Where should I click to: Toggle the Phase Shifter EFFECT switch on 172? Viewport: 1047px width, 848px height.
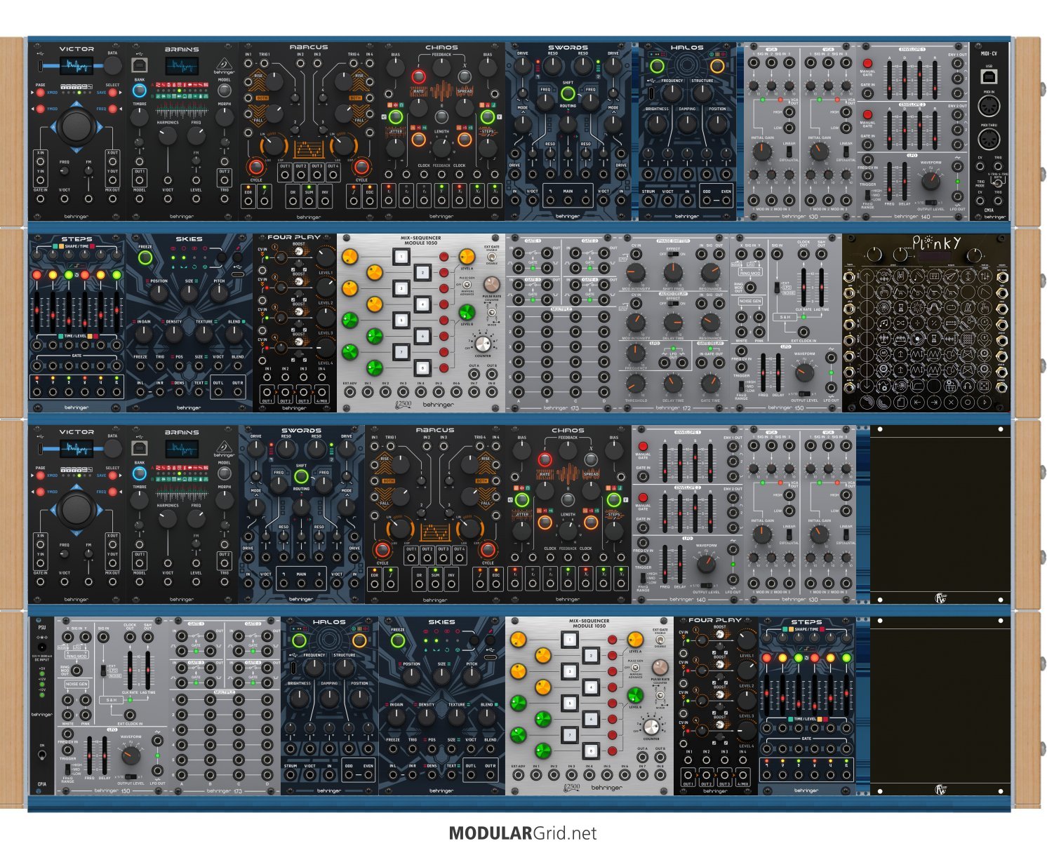click(x=673, y=254)
